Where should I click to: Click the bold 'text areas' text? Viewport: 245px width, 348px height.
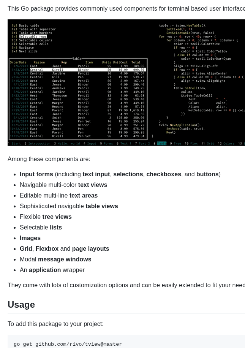(84, 196)
